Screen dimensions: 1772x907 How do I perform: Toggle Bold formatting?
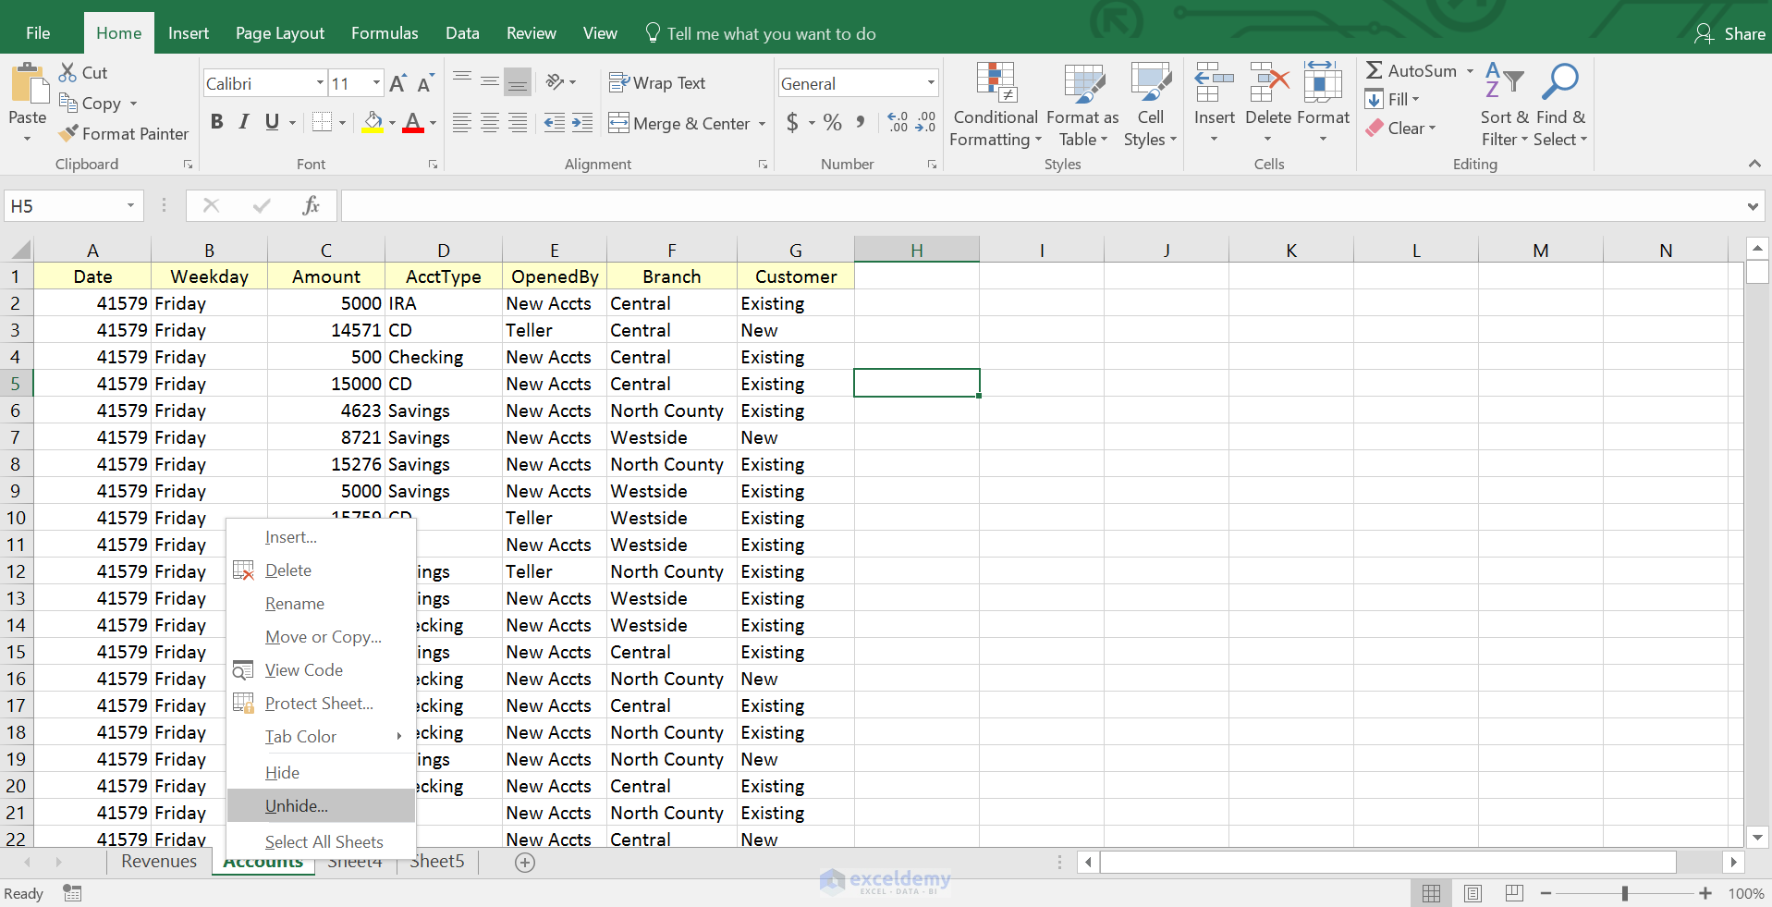217,122
